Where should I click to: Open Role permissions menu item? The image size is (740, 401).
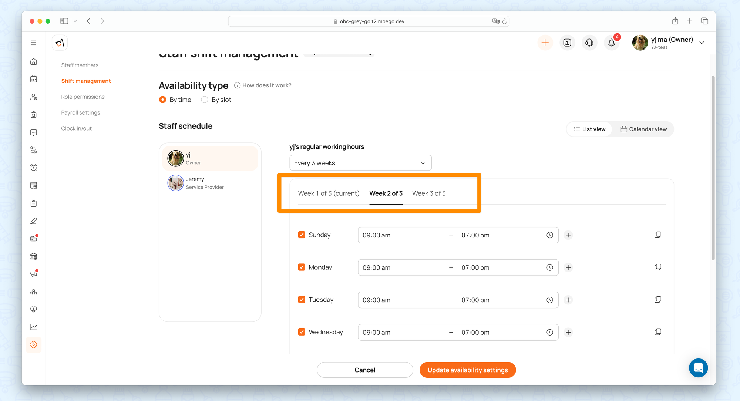coord(83,97)
